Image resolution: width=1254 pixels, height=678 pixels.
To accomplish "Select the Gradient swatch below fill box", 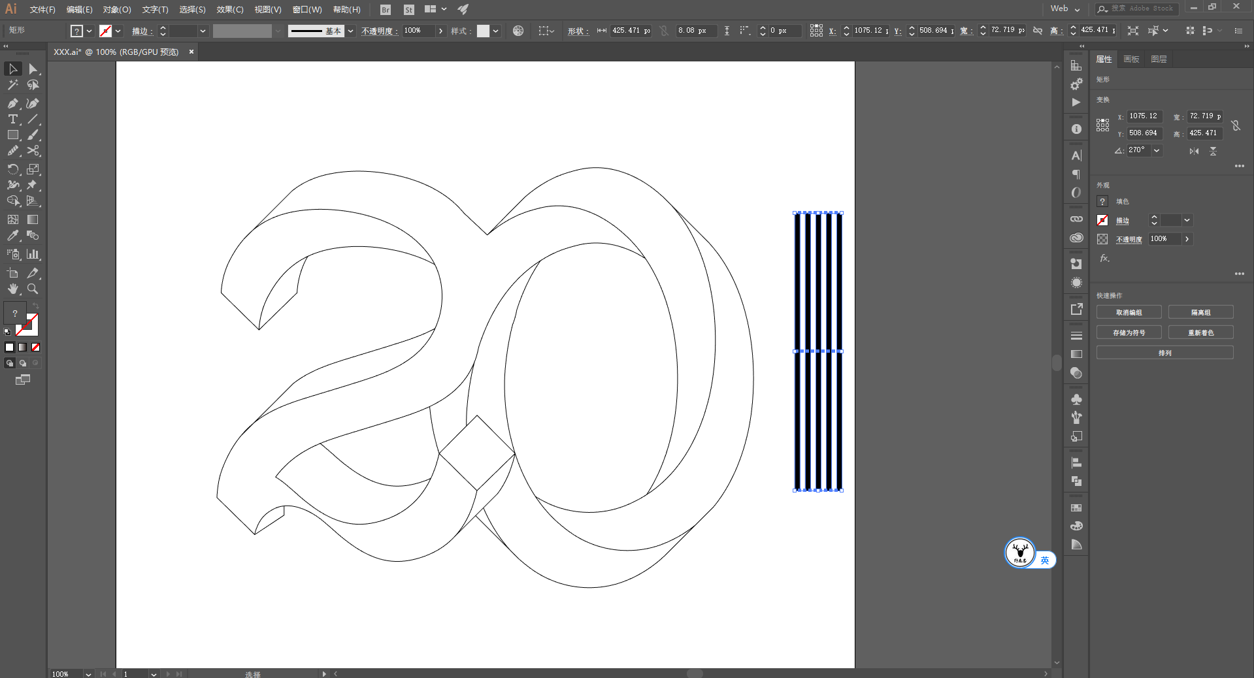I will point(23,347).
